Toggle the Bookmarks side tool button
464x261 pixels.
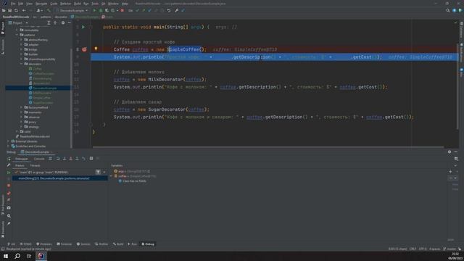tap(3, 228)
